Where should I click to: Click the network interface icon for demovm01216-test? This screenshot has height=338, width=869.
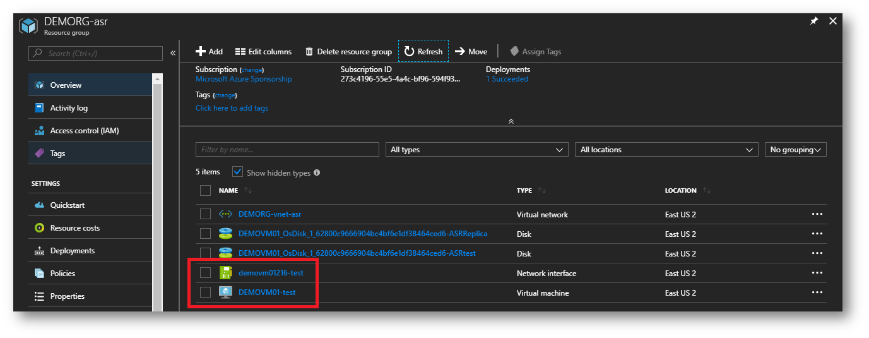click(x=225, y=273)
